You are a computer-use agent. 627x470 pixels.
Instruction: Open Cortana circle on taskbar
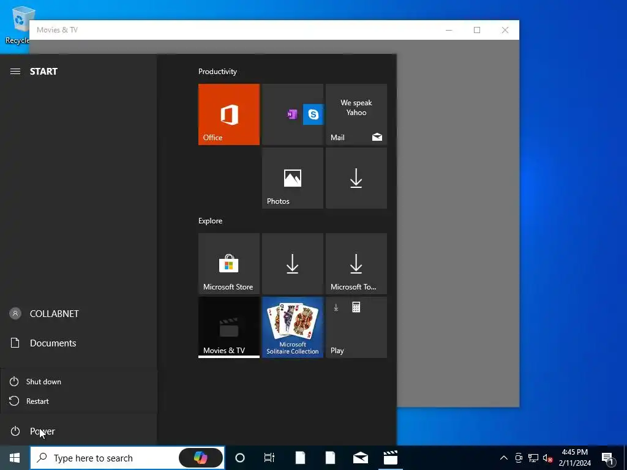tap(240, 458)
